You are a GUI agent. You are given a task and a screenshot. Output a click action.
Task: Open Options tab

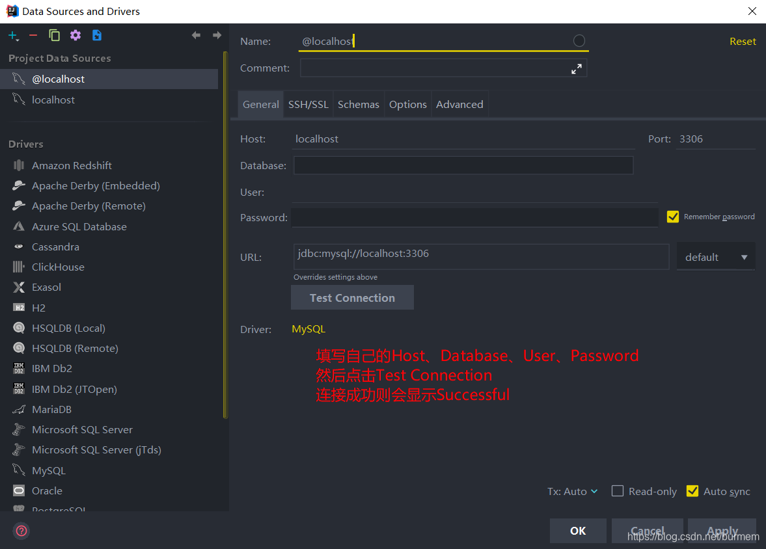(x=408, y=104)
